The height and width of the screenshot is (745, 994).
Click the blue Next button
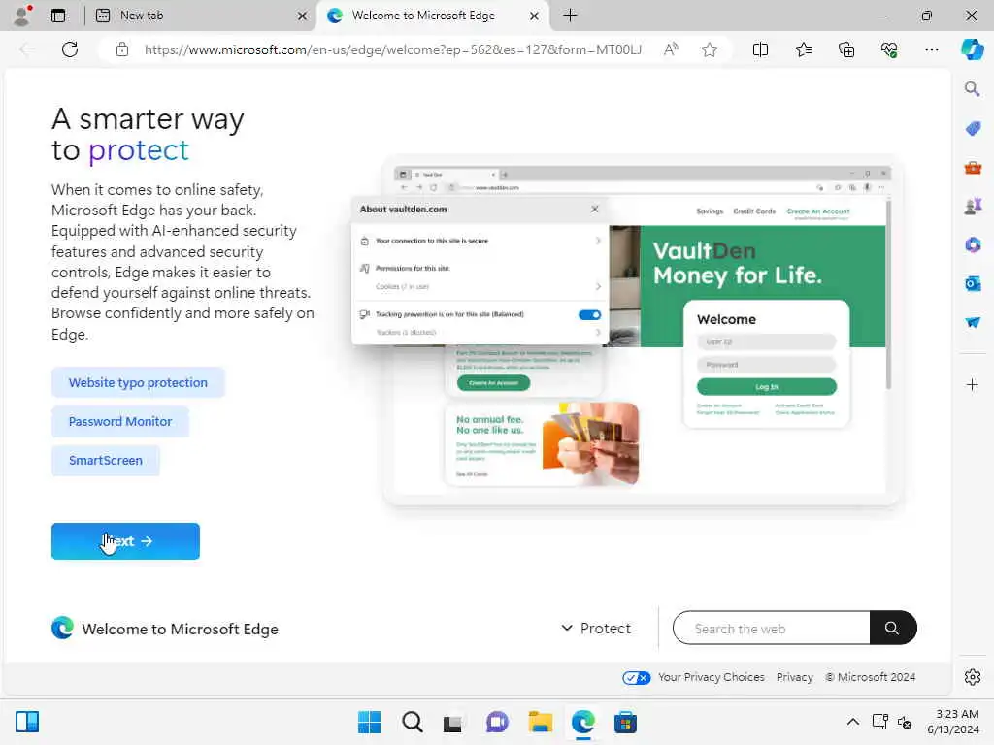125,541
